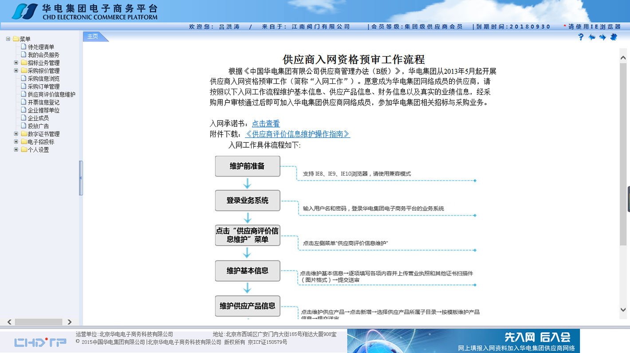The width and height of the screenshot is (630, 353).
Task: Click the 请使用IE浏览器 notice
Action: click(595, 27)
